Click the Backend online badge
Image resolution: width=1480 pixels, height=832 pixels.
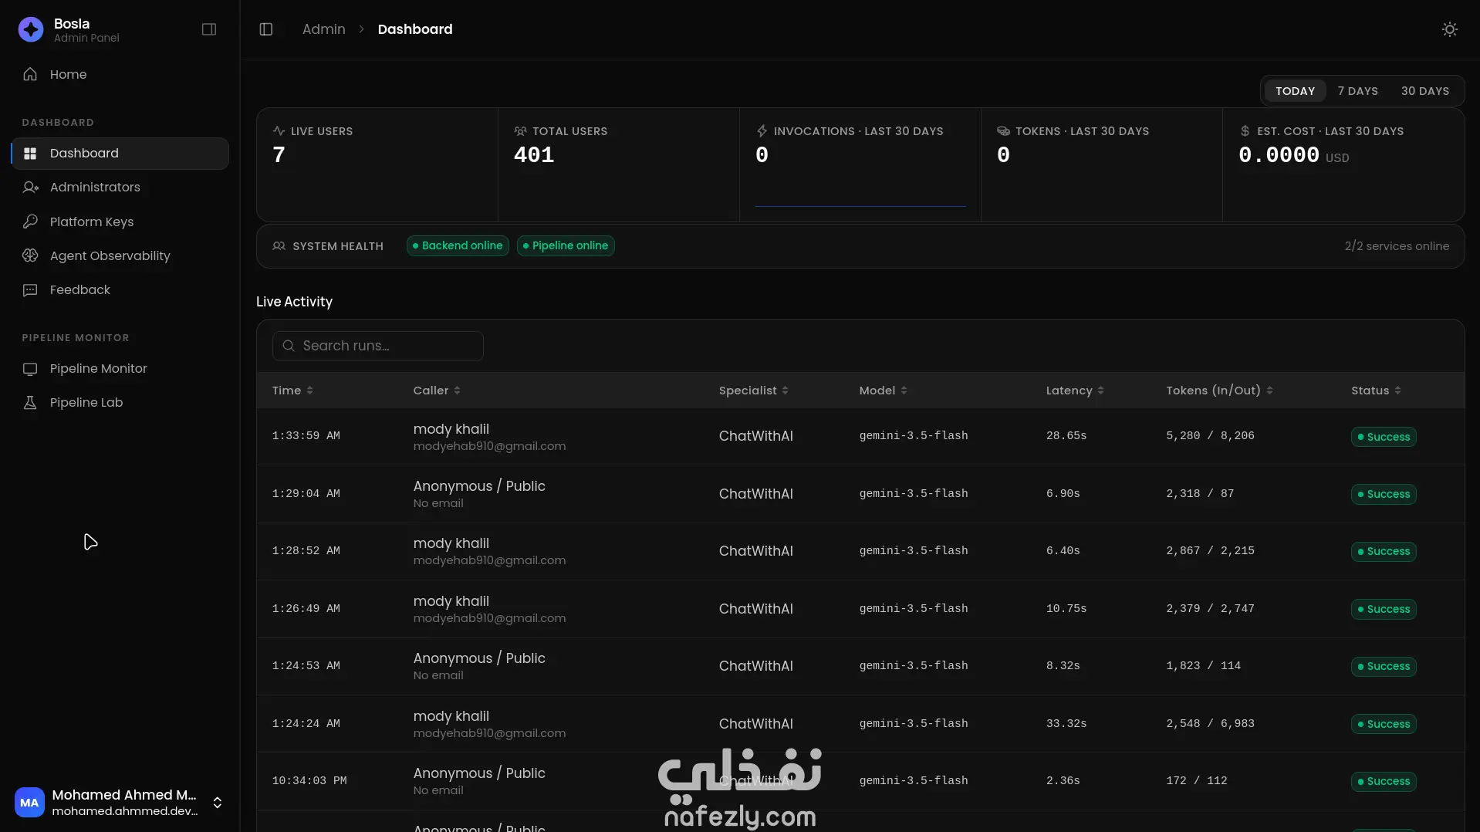(x=458, y=245)
